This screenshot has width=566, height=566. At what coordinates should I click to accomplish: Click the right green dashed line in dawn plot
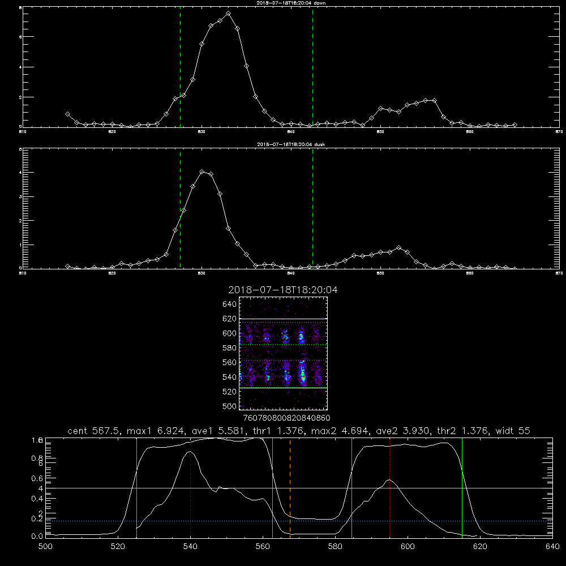click(312, 67)
